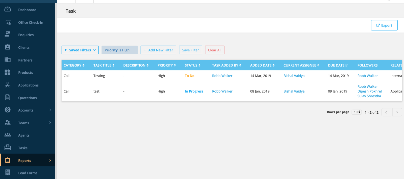The height and width of the screenshot is (179, 404).
Task: Select Quotations in sidebar
Action: click(x=27, y=98)
